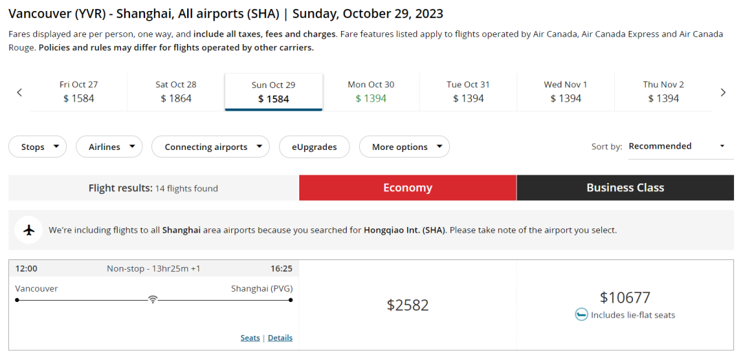Screen dimensions: 743x355
Task: Open the Stops filter dropdown
Action: pos(38,147)
